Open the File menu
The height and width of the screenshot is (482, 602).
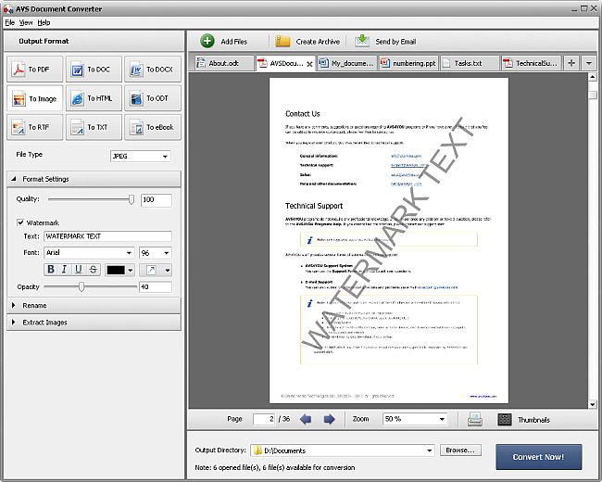[9, 22]
